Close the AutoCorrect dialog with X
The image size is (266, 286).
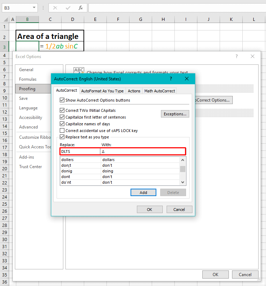(x=187, y=79)
